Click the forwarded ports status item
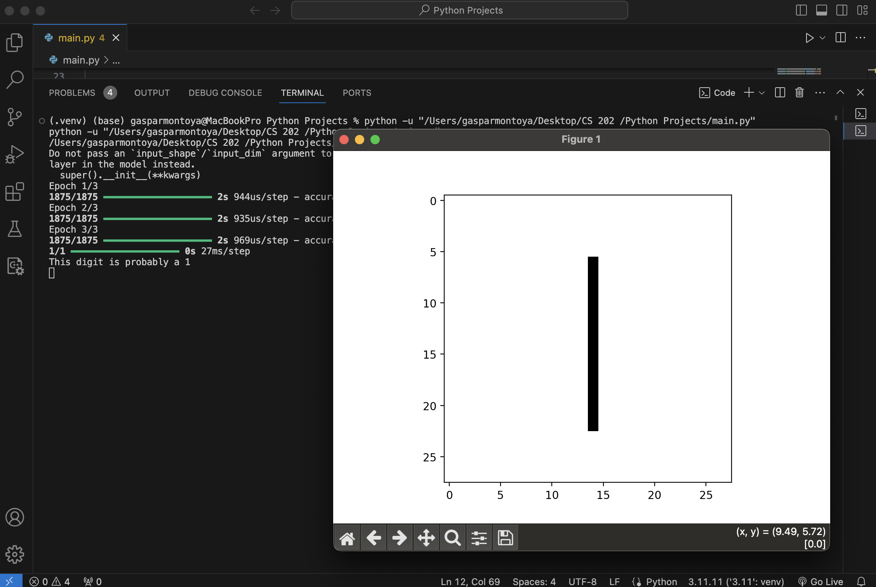876x587 pixels. click(92, 581)
